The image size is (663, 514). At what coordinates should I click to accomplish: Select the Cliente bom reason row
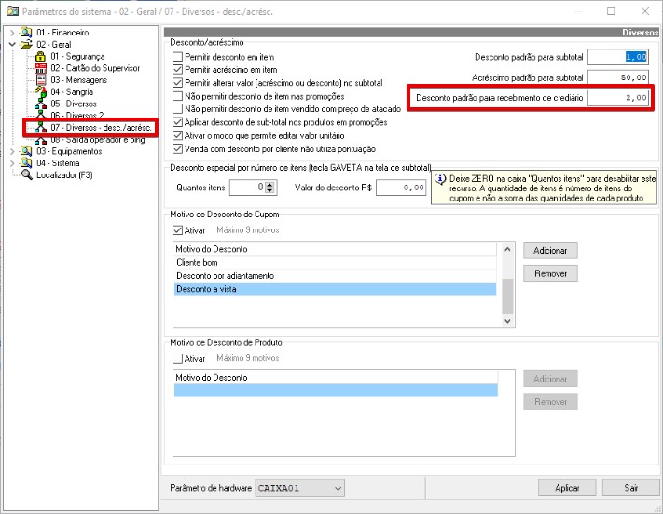pos(335,262)
